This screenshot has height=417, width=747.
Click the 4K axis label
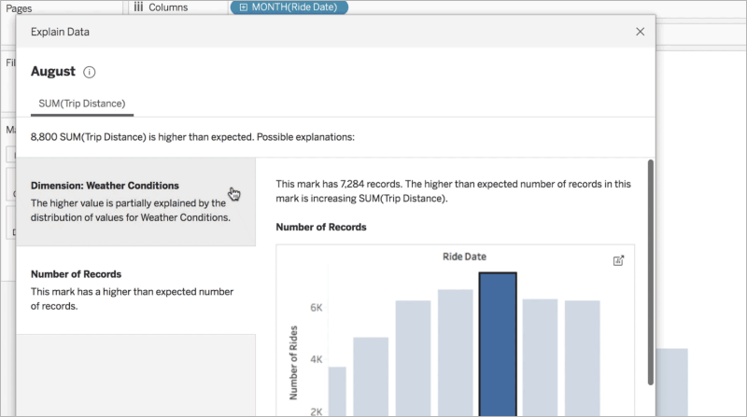tap(317, 359)
